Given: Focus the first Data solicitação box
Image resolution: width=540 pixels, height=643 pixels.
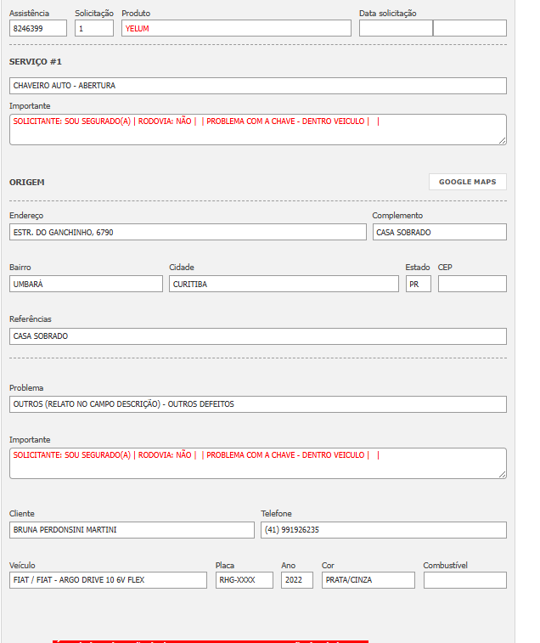Looking at the screenshot, I should [x=396, y=28].
